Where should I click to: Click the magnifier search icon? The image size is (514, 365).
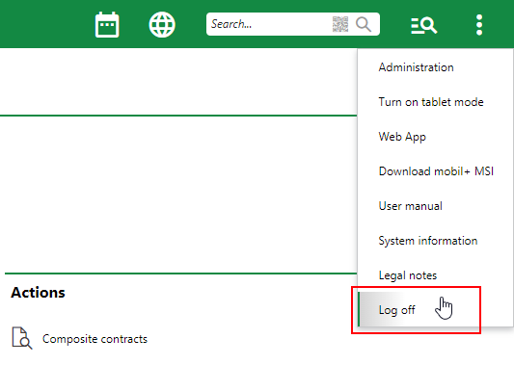click(x=364, y=24)
